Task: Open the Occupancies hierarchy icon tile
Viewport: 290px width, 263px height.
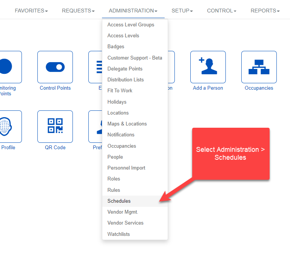Action: [x=259, y=67]
